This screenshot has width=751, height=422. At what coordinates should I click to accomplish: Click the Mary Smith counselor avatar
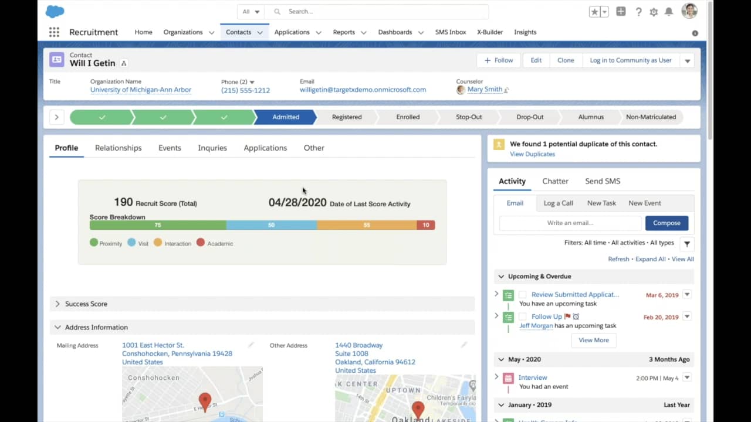tap(461, 90)
